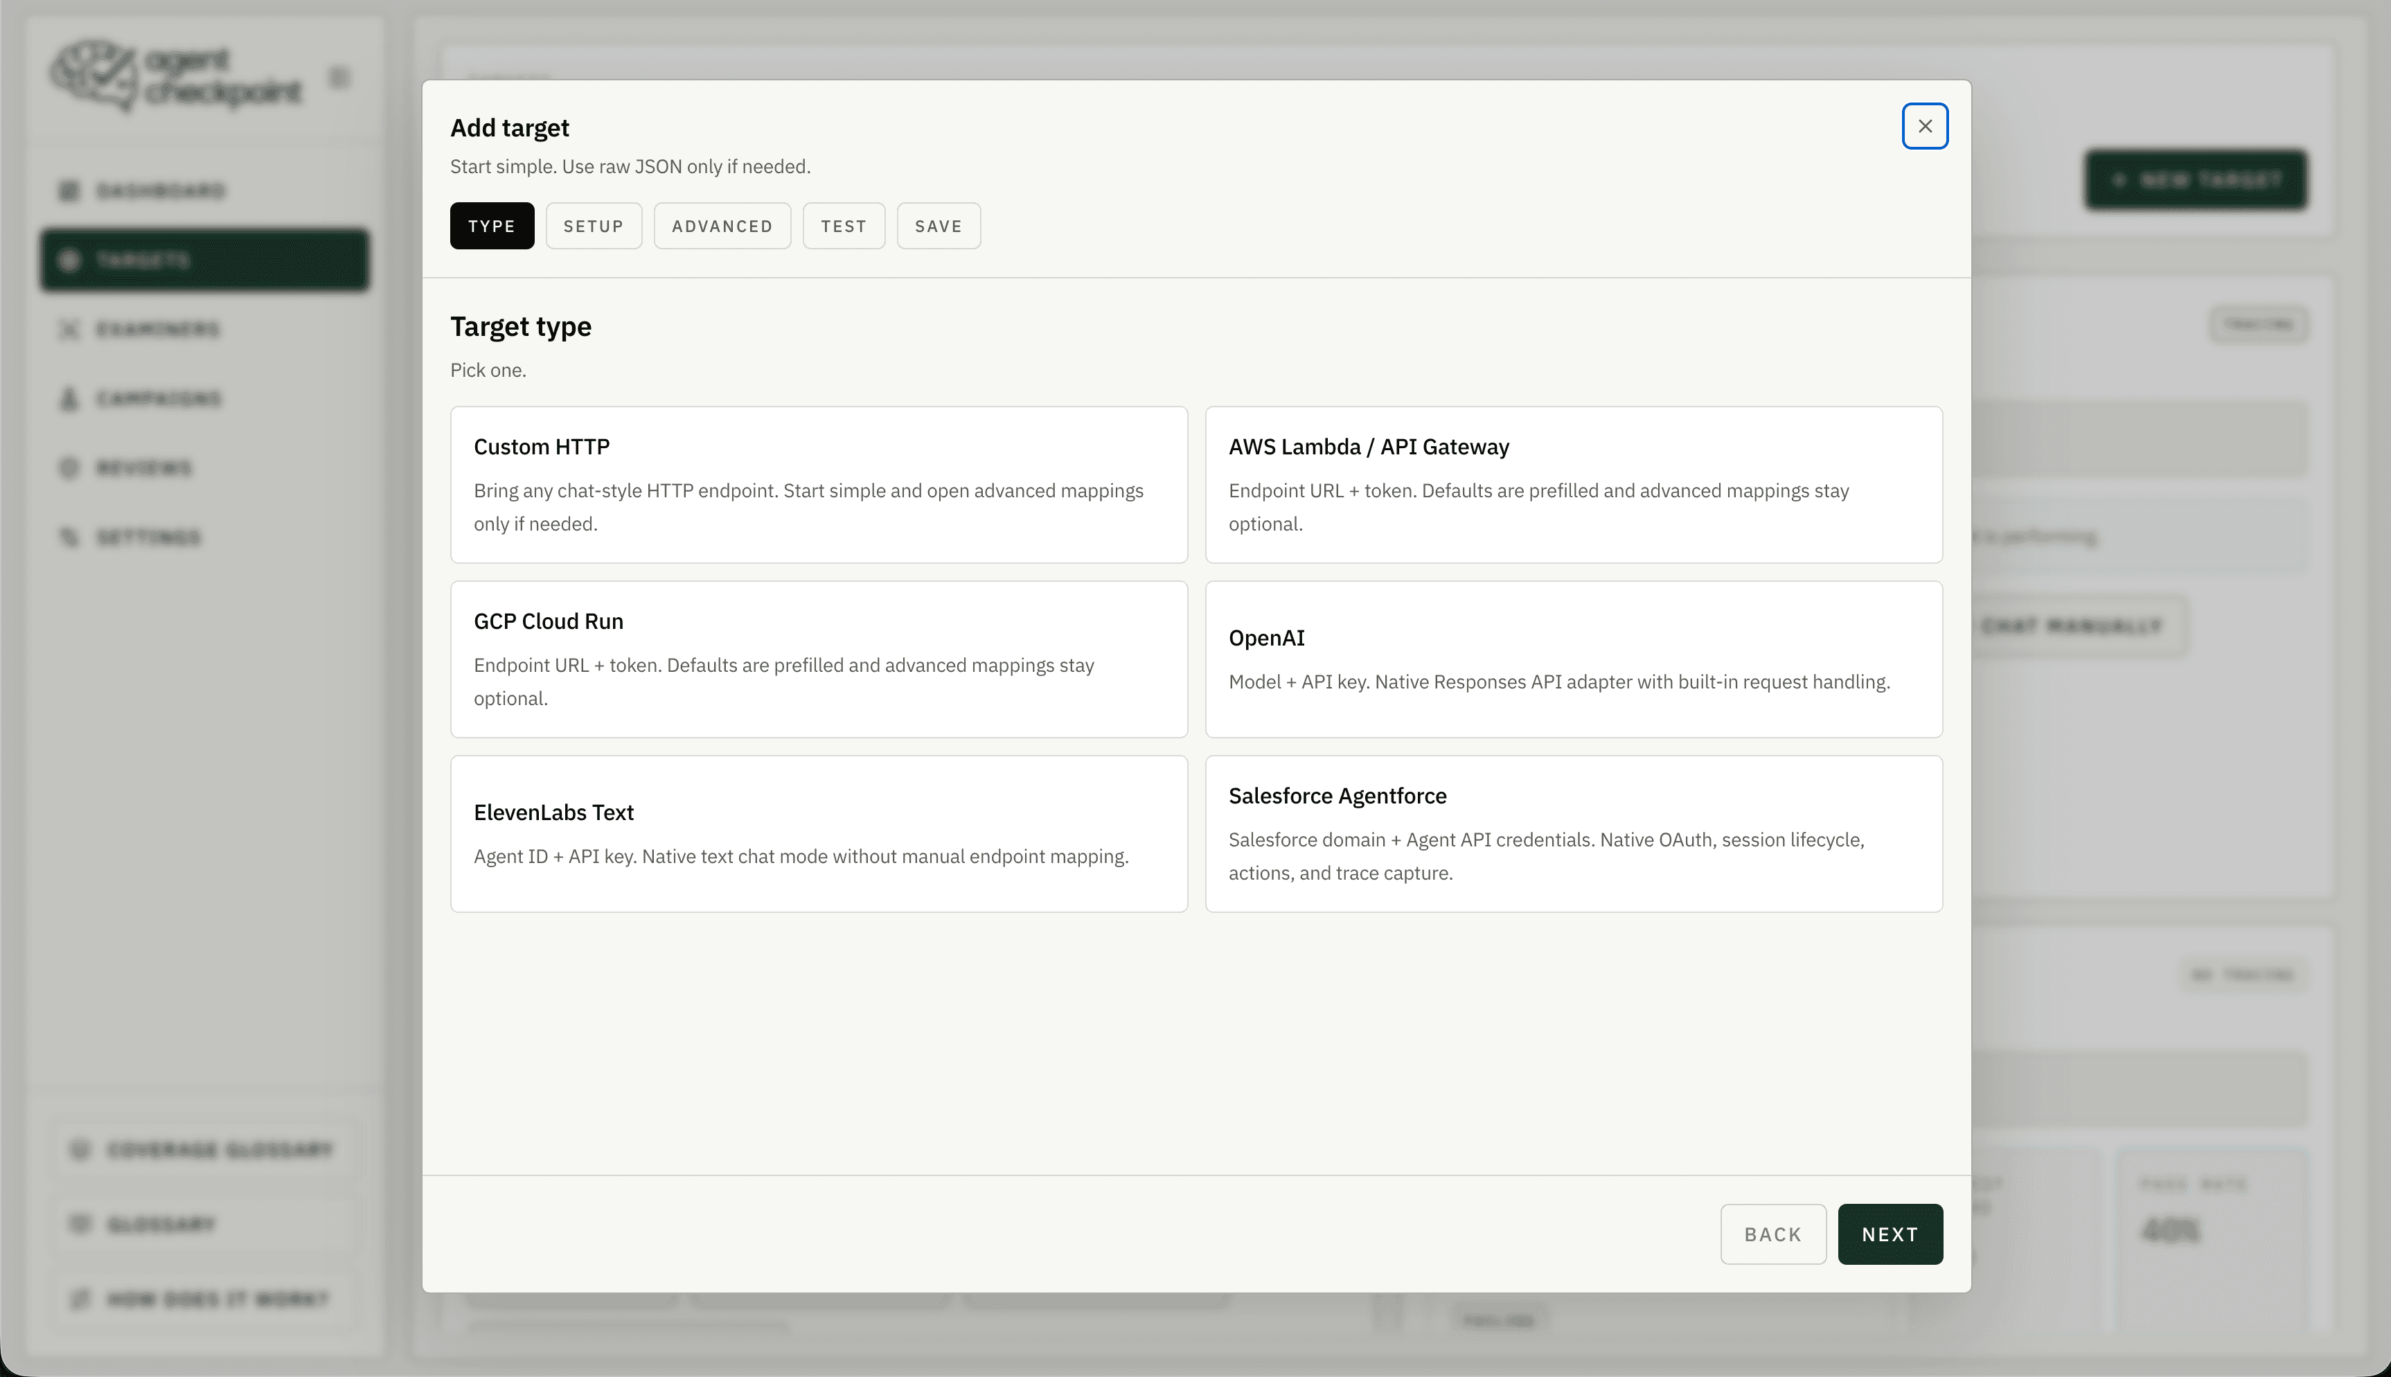Screen dimensions: 2391x1377
Task: Open Examiners in the background sidebar
Action: [x=204, y=329]
